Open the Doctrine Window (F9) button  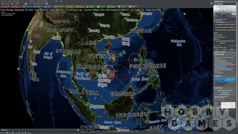[225, 95]
